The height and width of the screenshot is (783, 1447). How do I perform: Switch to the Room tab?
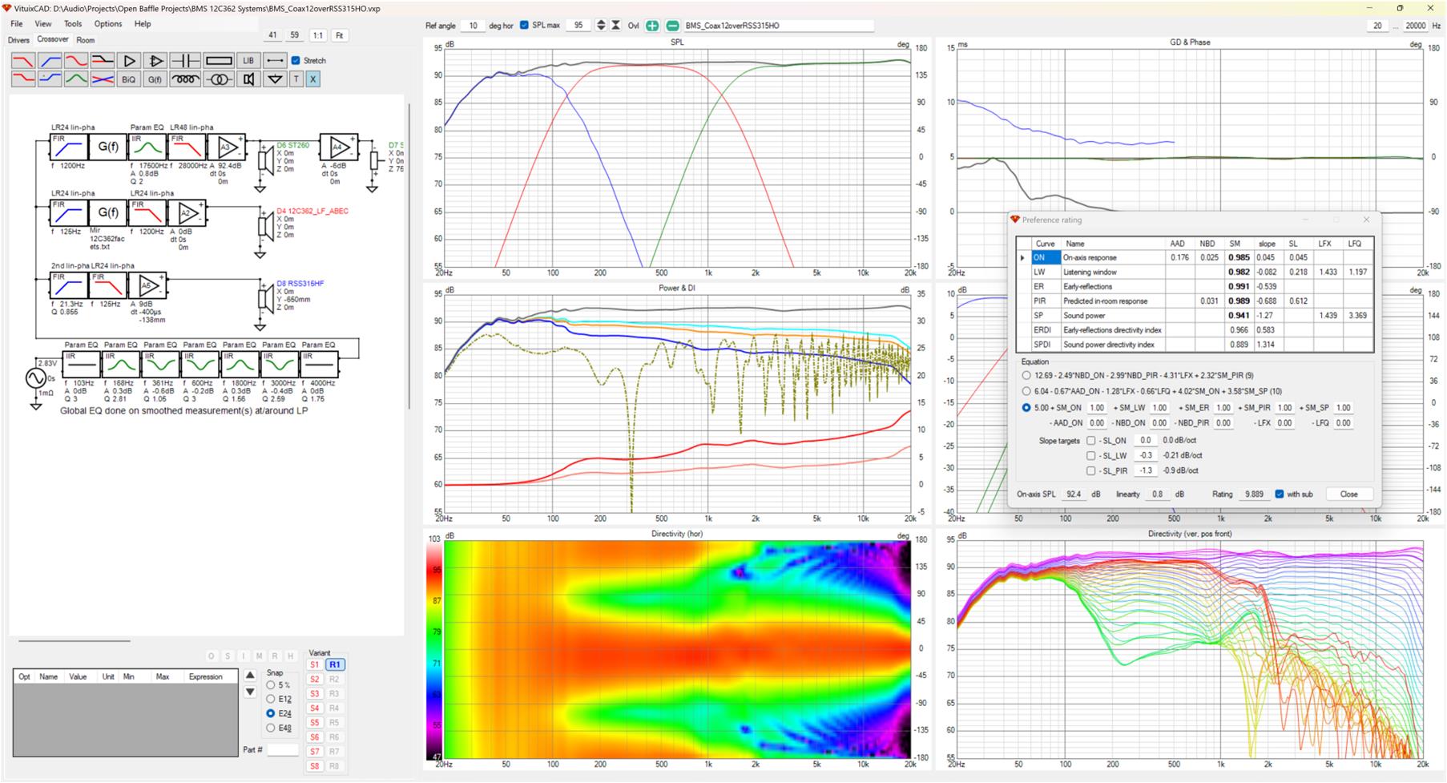click(x=85, y=40)
